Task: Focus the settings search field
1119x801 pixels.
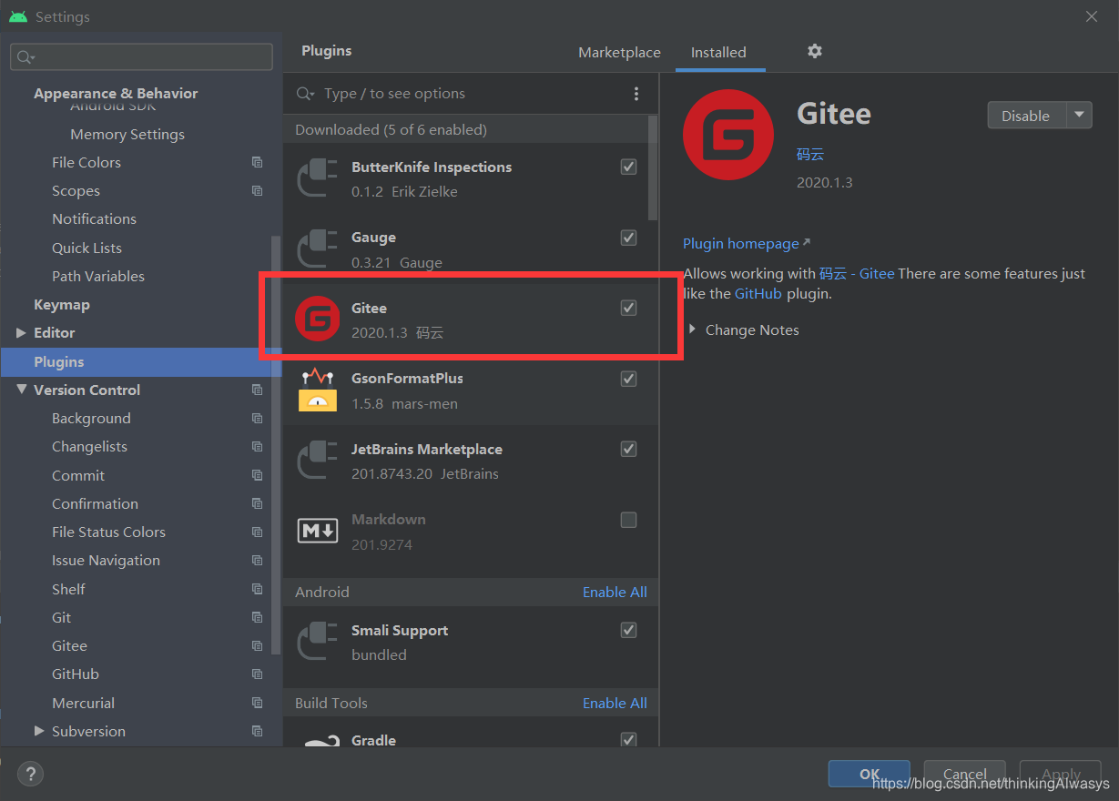Action: [x=141, y=56]
